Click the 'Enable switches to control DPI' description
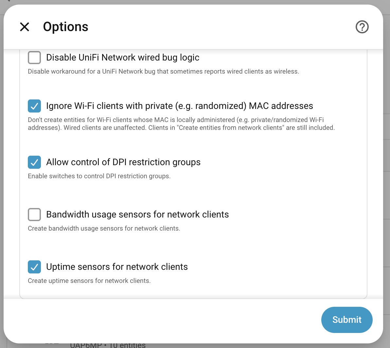 click(x=99, y=176)
